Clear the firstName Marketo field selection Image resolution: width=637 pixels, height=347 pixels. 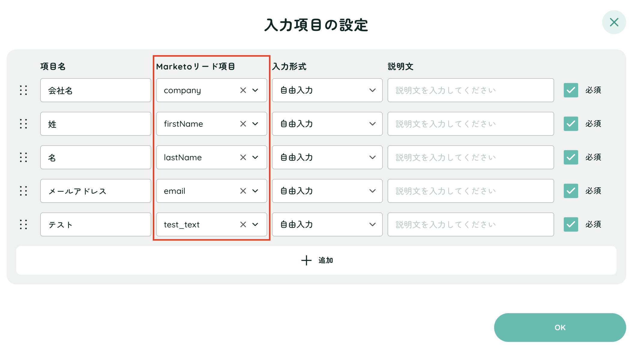click(243, 124)
